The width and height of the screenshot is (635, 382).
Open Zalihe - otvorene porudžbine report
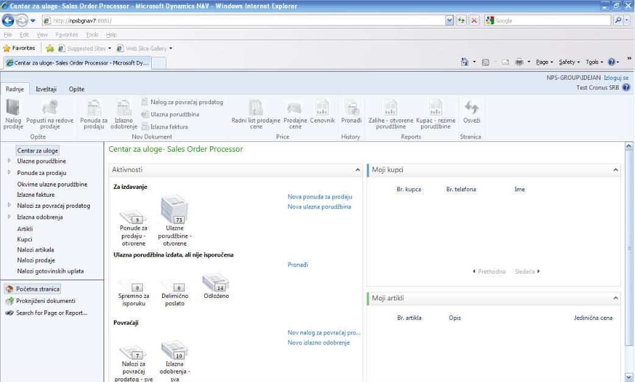[x=391, y=115]
